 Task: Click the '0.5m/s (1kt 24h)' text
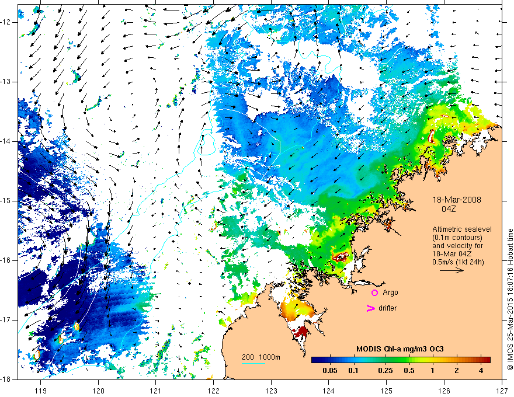click(458, 262)
